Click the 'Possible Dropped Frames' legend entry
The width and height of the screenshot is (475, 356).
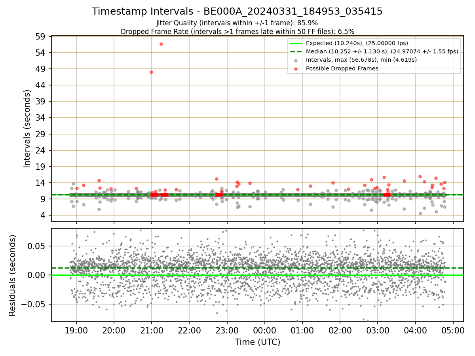tap(342, 68)
